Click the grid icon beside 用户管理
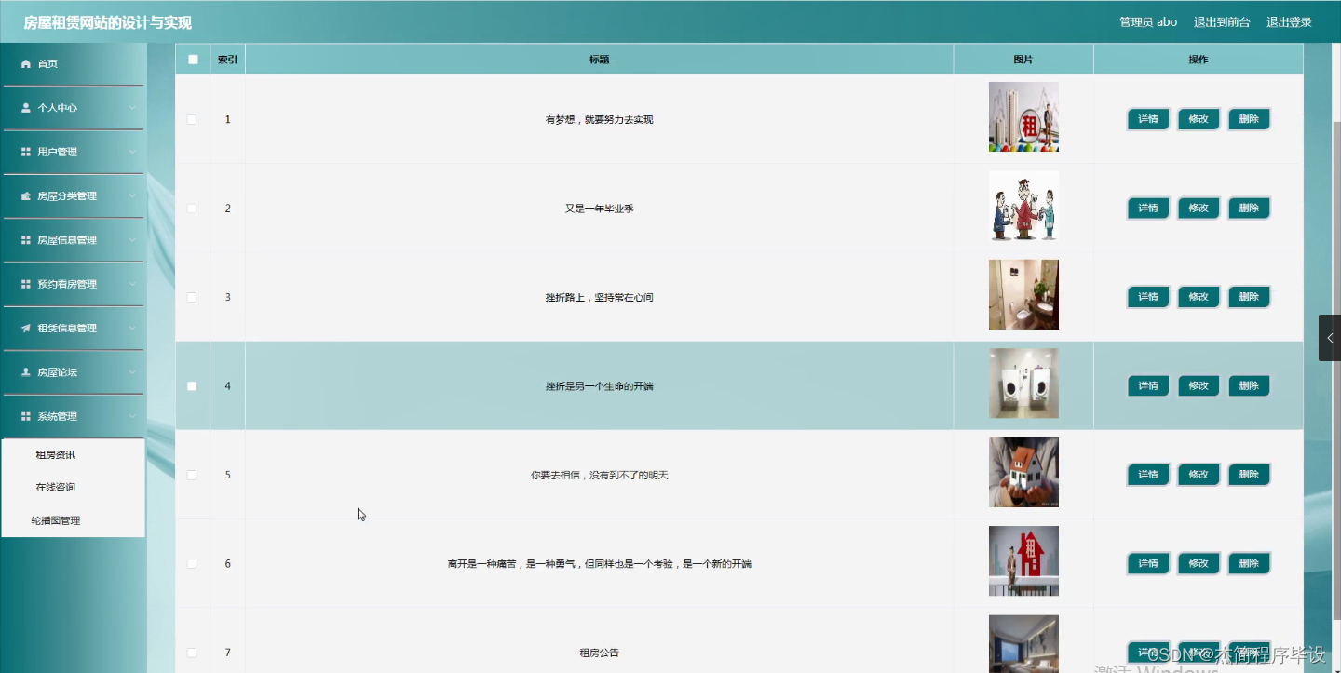The image size is (1341, 673). pos(25,151)
